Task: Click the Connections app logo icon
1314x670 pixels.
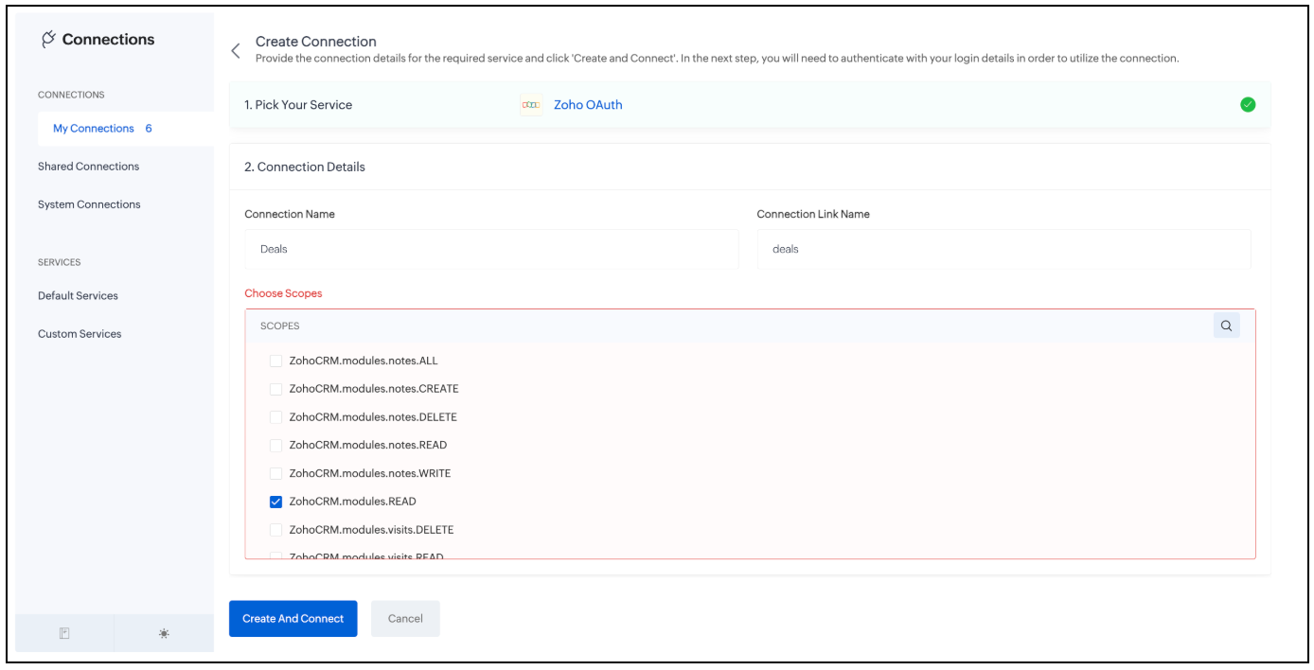Action: point(47,39)
